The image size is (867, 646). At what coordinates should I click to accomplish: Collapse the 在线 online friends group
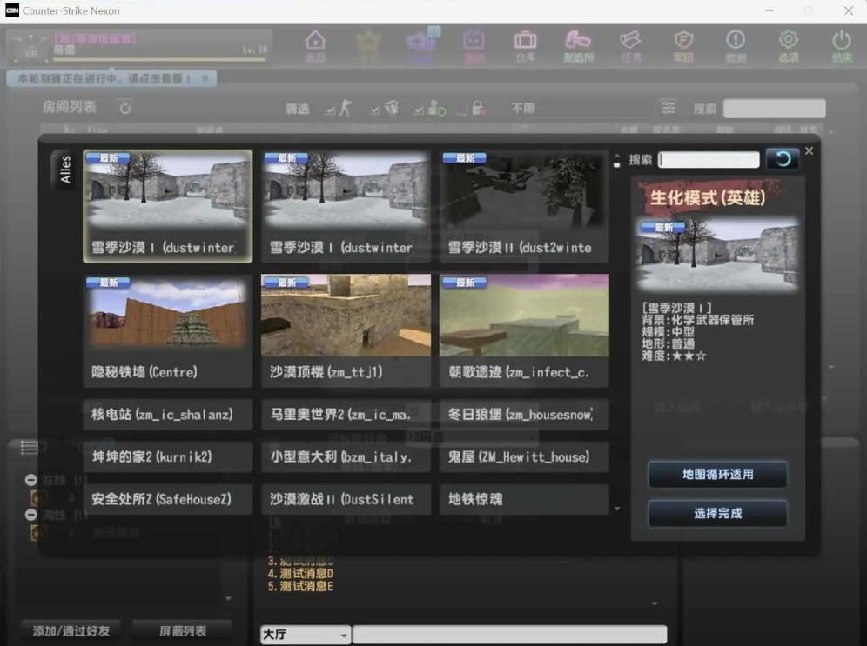pyautogui.click(x=30, y=480)
